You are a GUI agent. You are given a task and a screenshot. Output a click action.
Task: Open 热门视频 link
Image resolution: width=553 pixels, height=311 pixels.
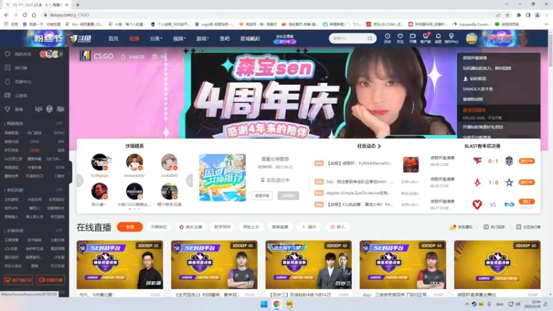pyautogui.click(x=494, y=227)
